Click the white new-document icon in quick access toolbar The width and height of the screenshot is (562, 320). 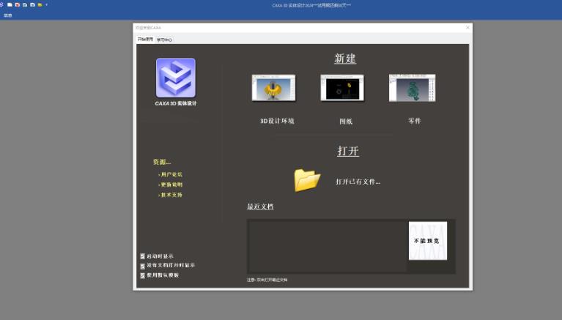[x=10, y=4]
